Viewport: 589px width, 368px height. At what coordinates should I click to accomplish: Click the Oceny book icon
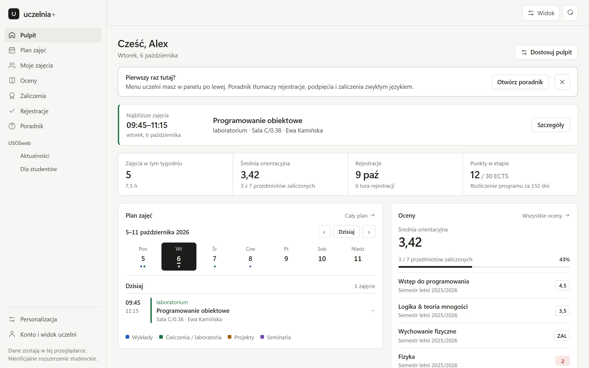[x=12, y=80]
